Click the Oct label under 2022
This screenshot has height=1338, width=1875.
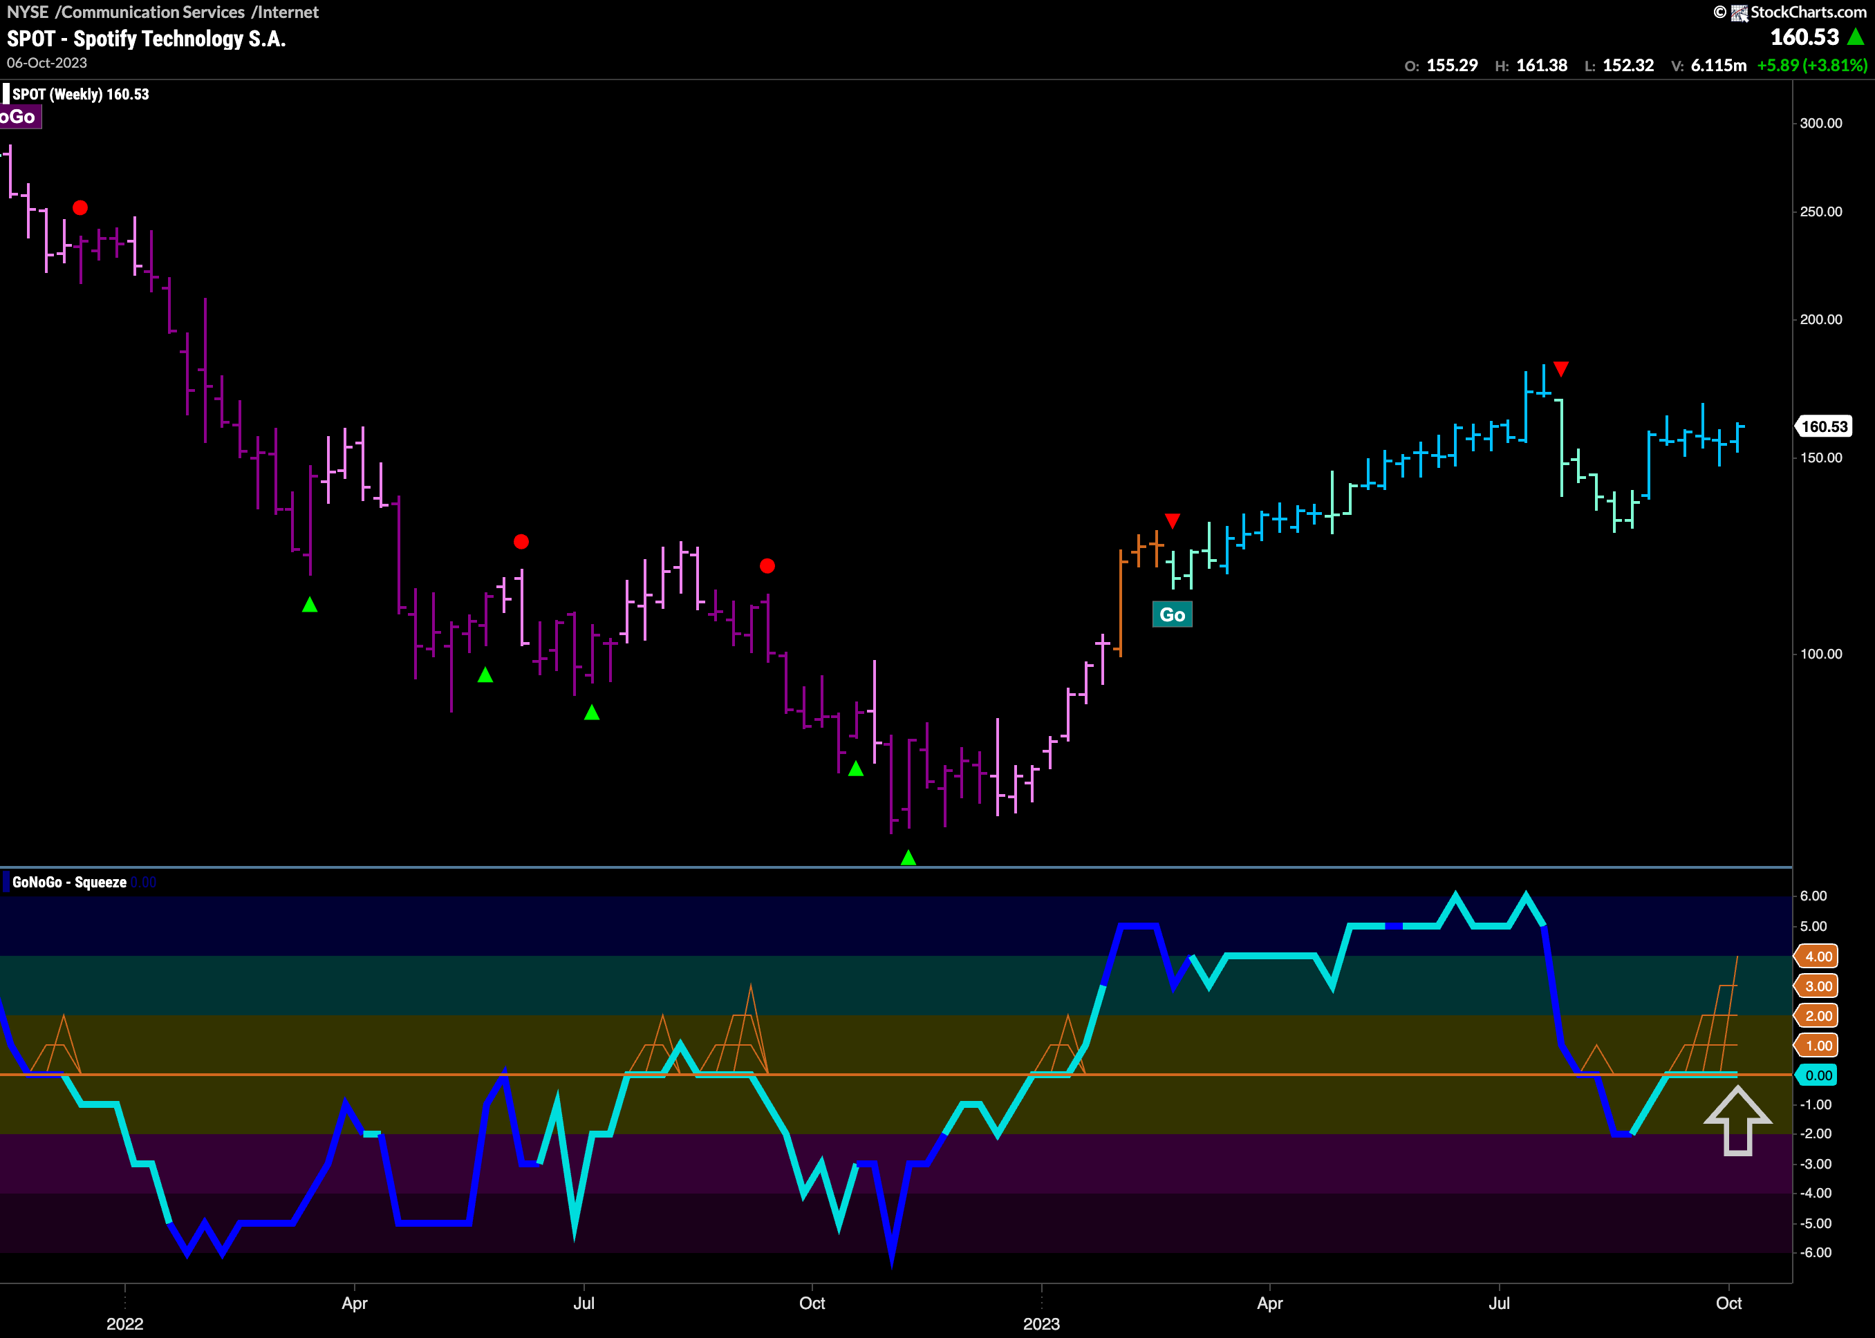812,1303
